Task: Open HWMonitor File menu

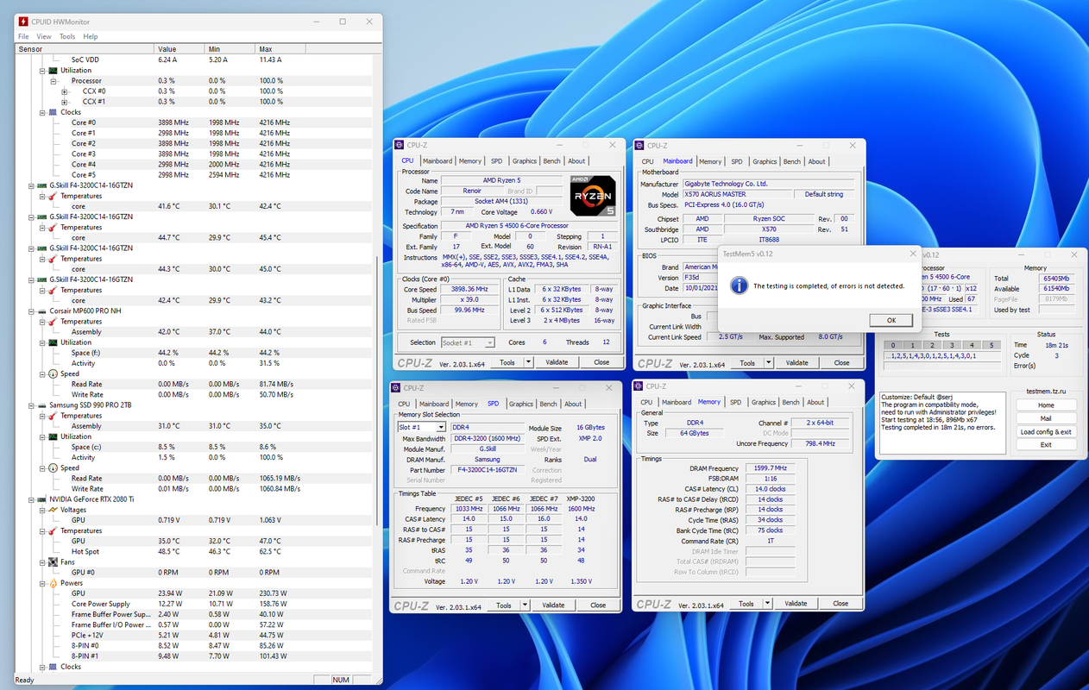Action: 23,37
